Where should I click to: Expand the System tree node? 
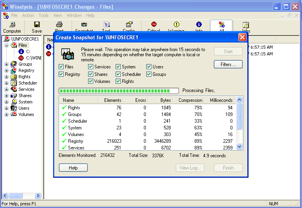pyautogui.click(x=6, y=102)
